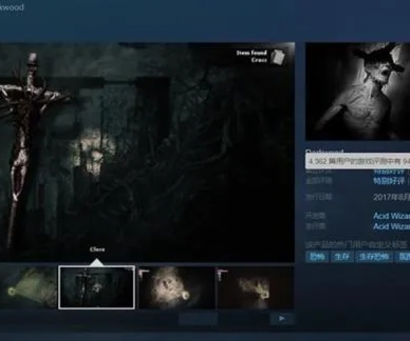
Task: Open the first screenshot thumbnail
Action: tap(27, 287)
